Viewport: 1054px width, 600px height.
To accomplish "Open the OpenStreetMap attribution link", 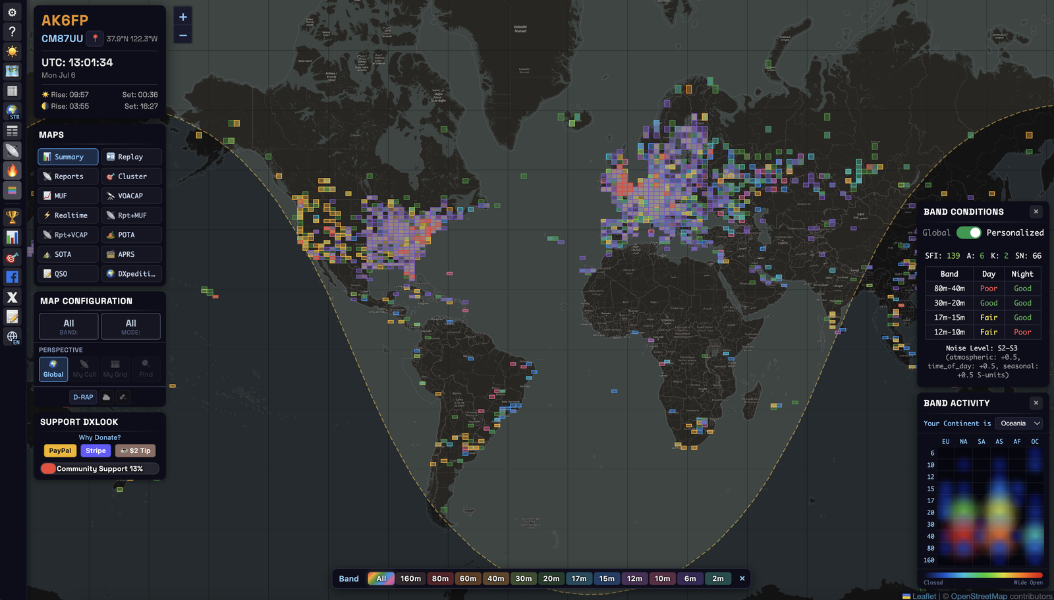I will pyautogui.click(x=978, y=596).
